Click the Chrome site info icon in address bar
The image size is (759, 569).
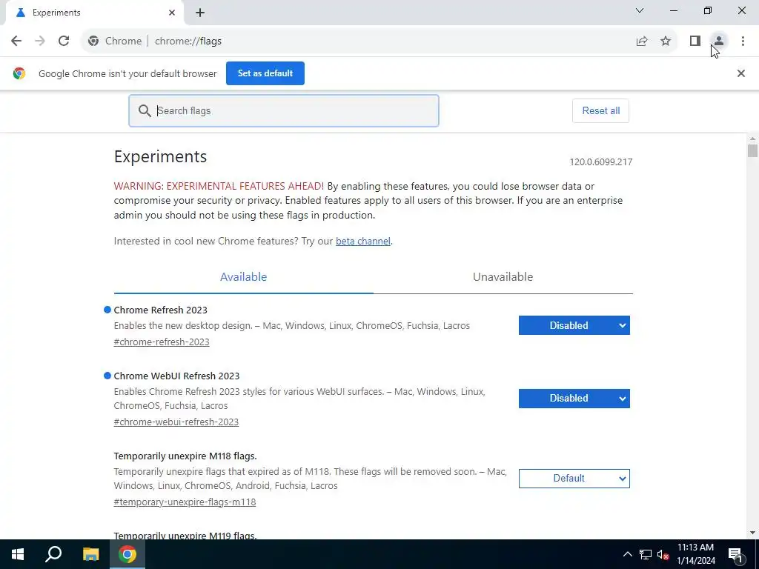coord(93,41)
